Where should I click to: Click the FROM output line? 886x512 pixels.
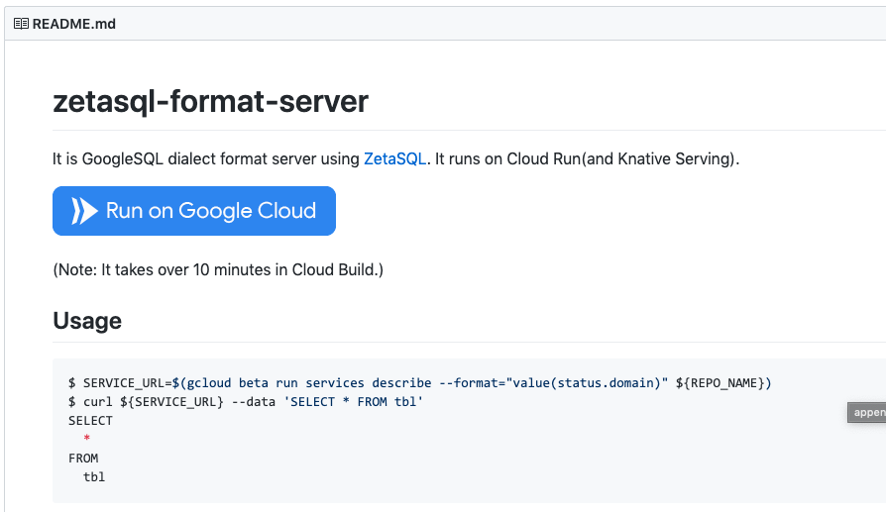tap(83, 458)
